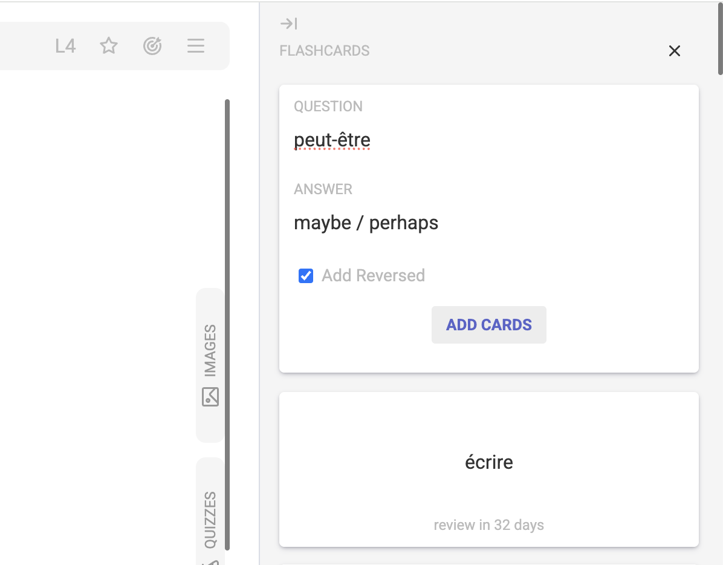Open the QUIZZES side tab

(x=210, y=519)
